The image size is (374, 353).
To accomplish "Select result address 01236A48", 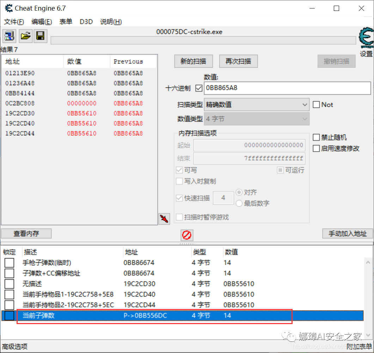I will coord(20,83).
